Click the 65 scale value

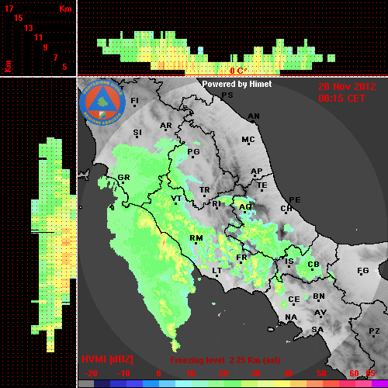(x=370, y=373)
